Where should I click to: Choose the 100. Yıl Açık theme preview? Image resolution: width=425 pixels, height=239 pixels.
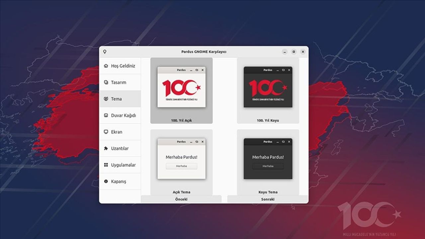pyautogui.click(x=182, y=91)
